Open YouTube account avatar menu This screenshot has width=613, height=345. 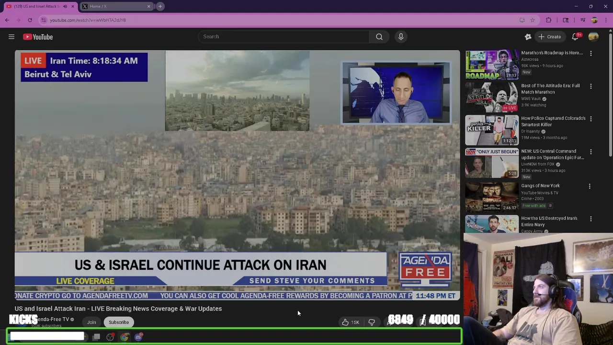593,37
